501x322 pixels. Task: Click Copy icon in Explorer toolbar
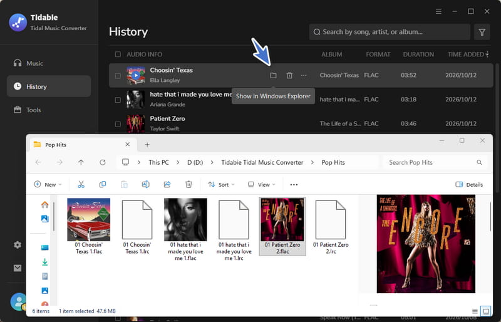coord(103,185)
